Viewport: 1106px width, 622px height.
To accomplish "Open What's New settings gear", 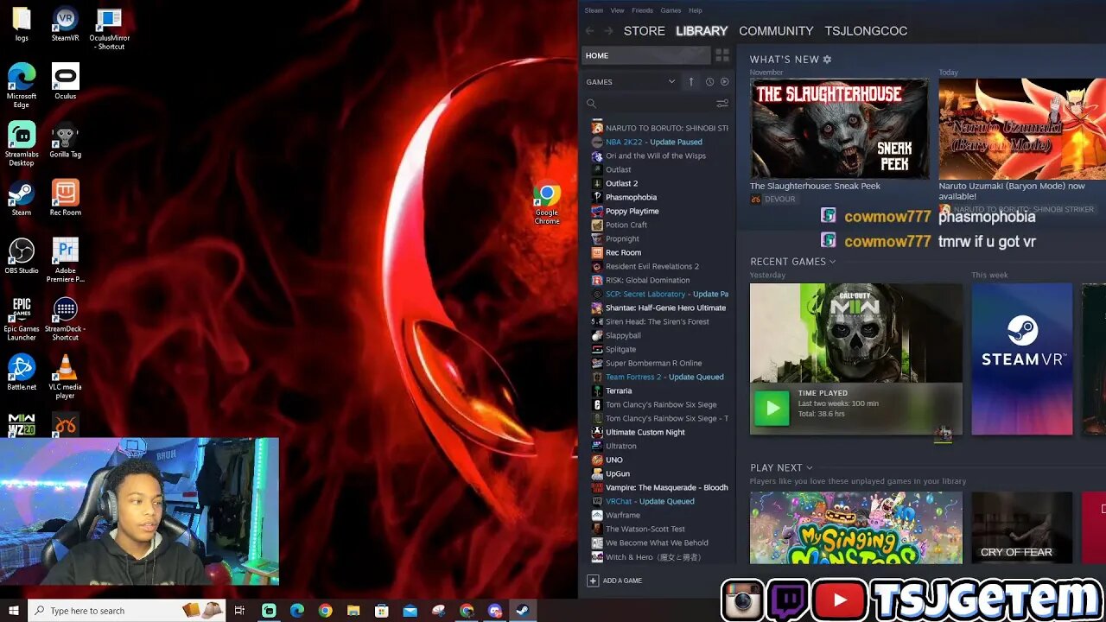I will (827, 60).
